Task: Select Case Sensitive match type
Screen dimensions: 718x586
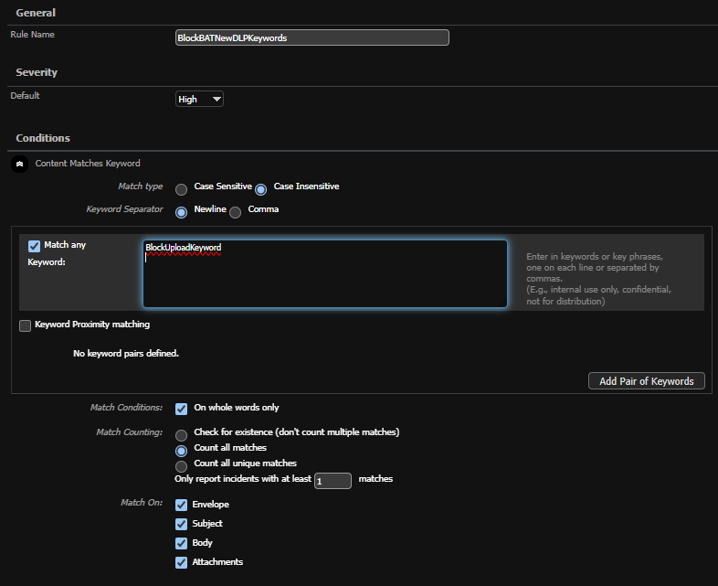Action: tap(182, 189)
